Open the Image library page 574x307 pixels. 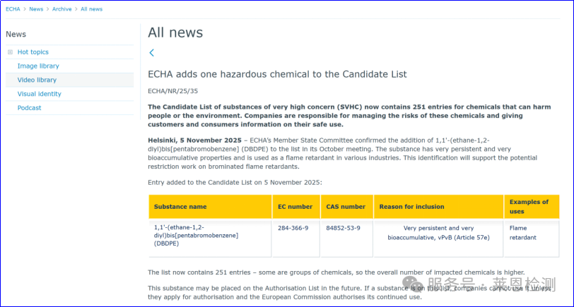tap(38, 66)
